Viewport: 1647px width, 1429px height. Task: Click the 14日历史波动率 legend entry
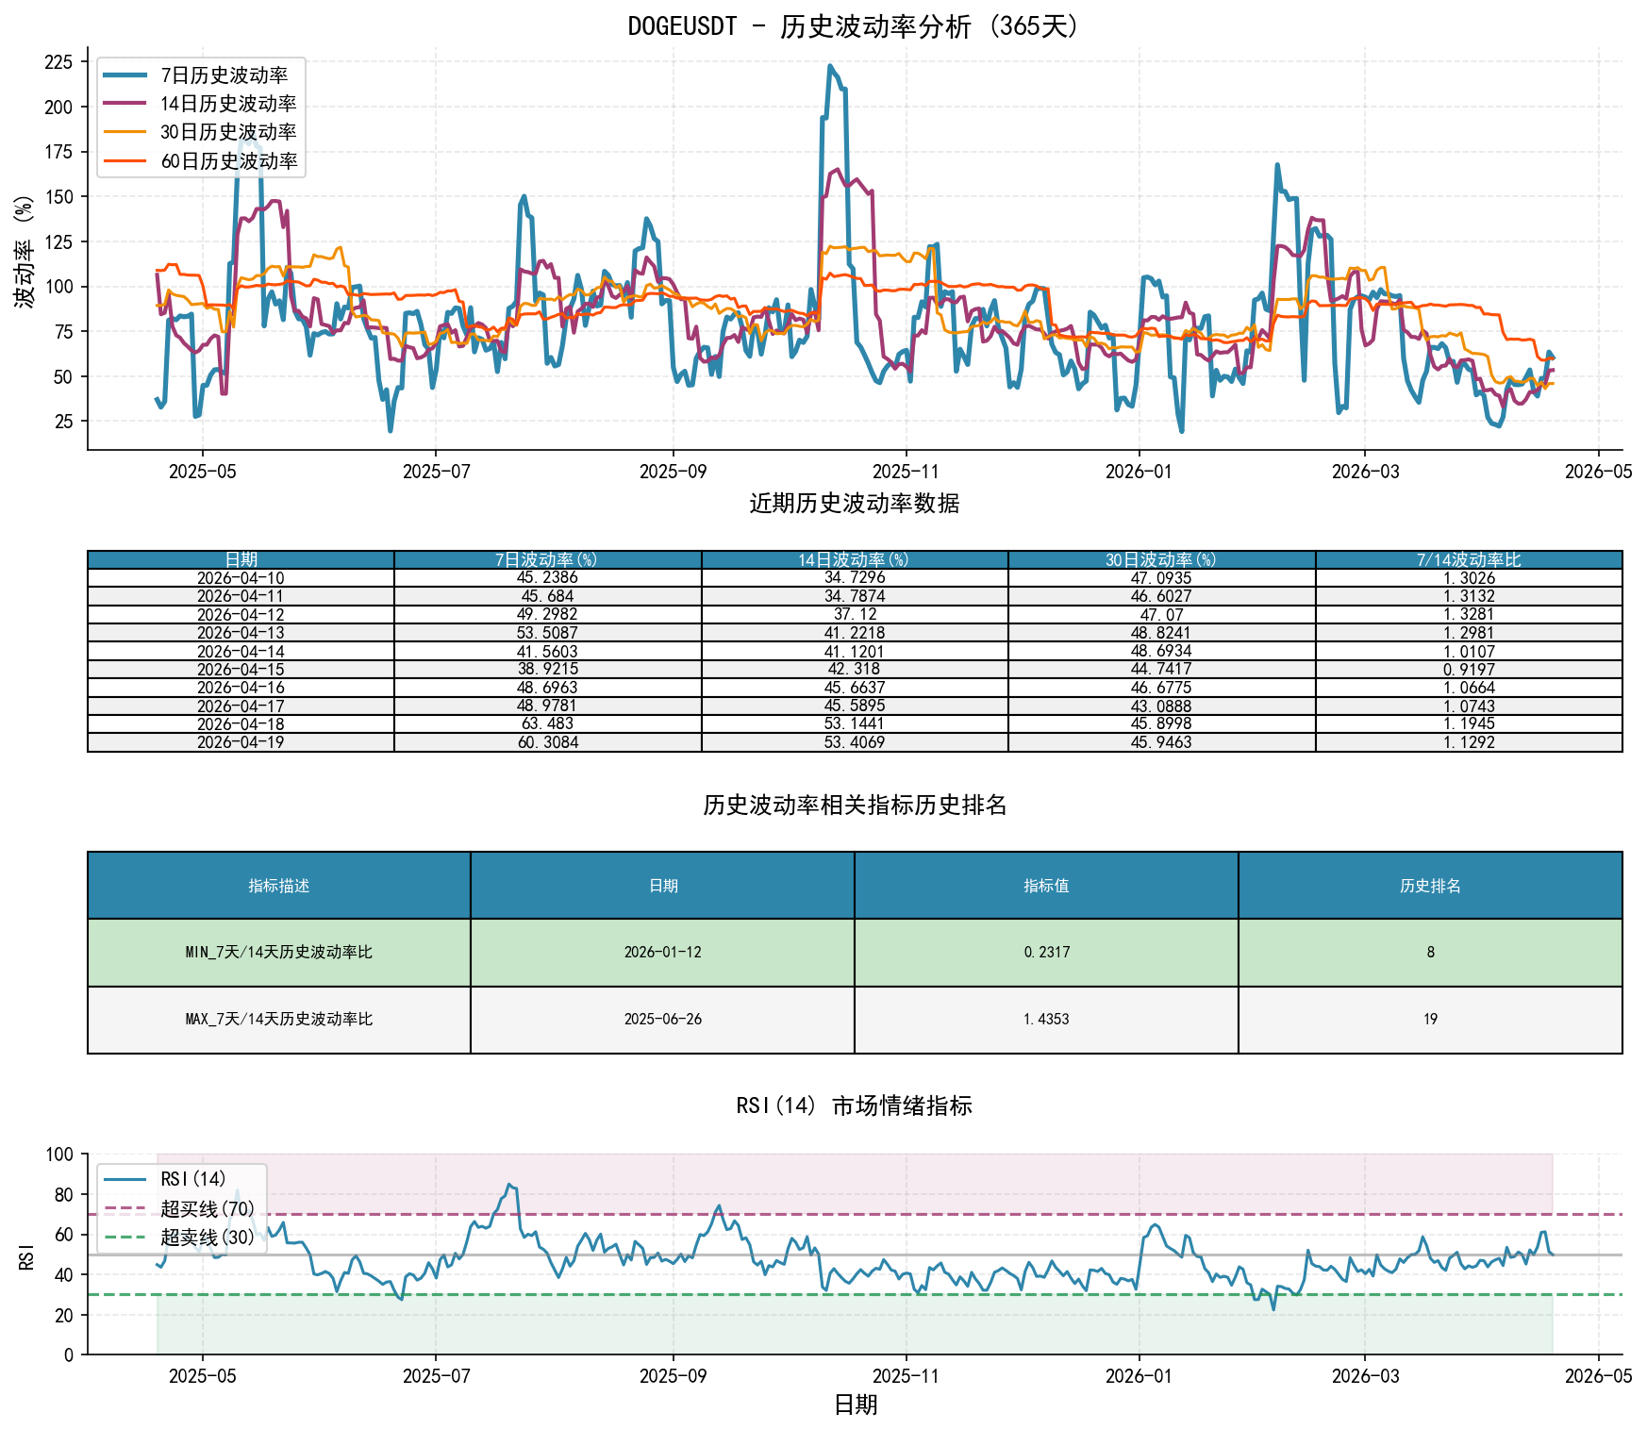point(201,104)
